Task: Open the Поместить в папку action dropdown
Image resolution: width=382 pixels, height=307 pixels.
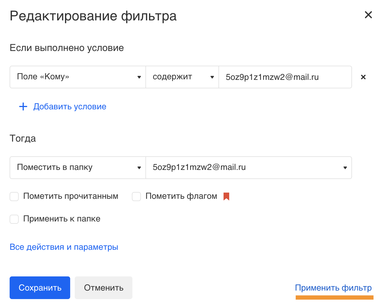Action: tap(78, 168)
